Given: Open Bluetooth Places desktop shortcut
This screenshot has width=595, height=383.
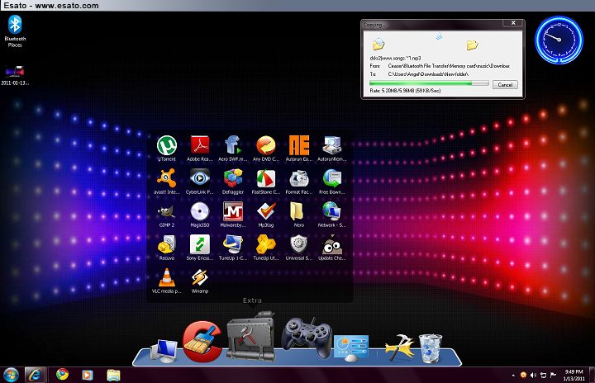Looking at the screenshot, I should click(15, 27).
